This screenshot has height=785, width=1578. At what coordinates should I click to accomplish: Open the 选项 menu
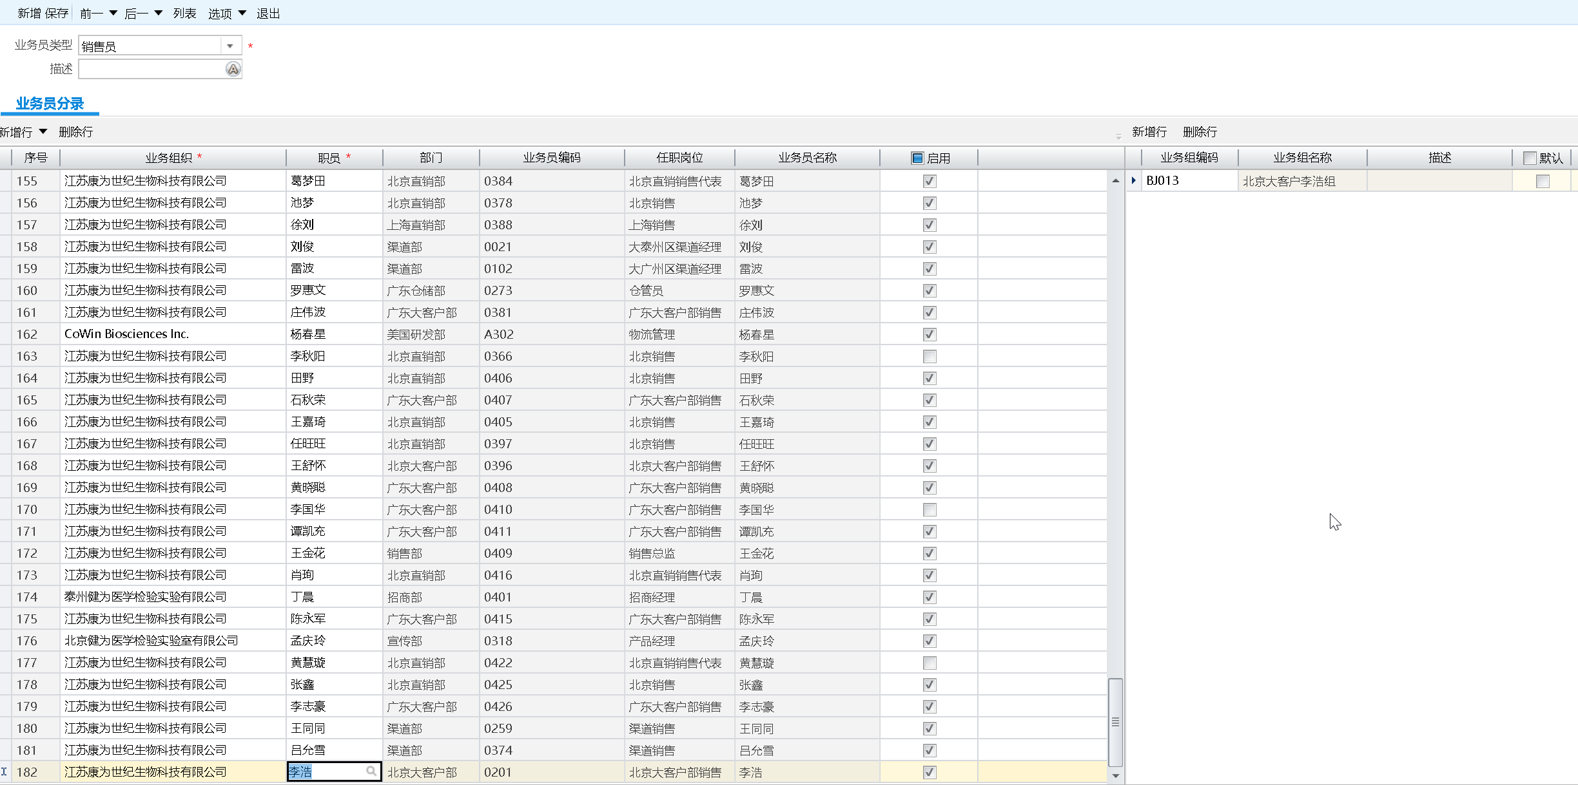click(x=220, y=14)
